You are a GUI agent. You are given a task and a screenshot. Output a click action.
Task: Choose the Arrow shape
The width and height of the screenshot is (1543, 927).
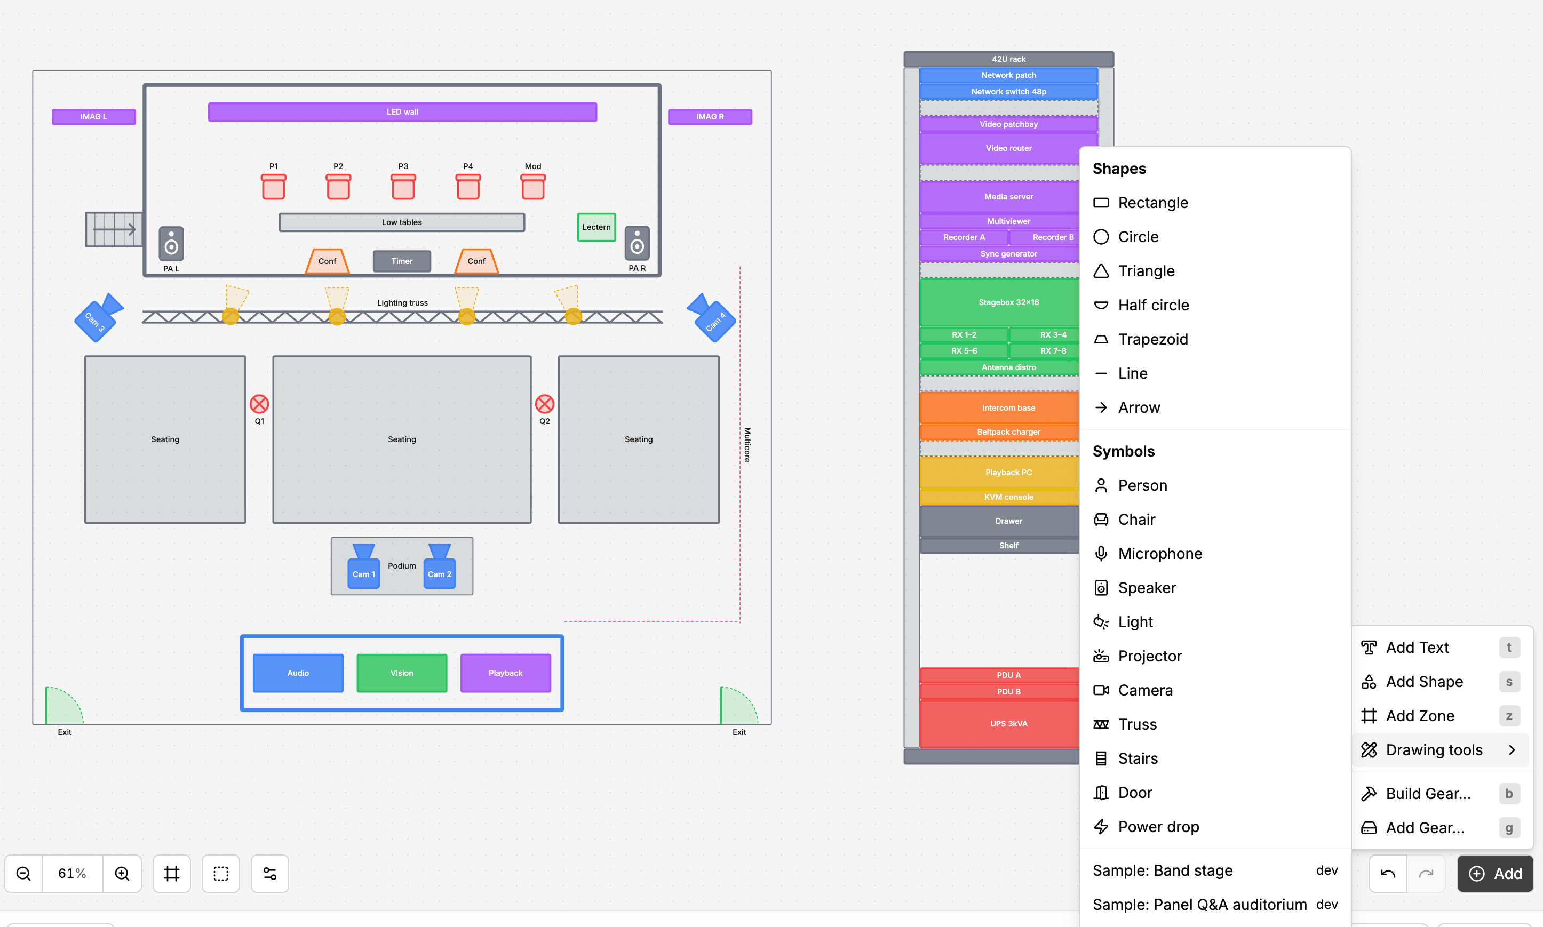tap(1215, 407)
